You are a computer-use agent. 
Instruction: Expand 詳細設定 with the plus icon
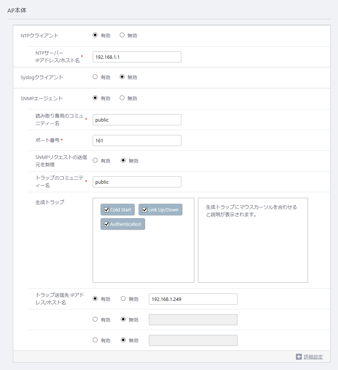pos(298,357)
